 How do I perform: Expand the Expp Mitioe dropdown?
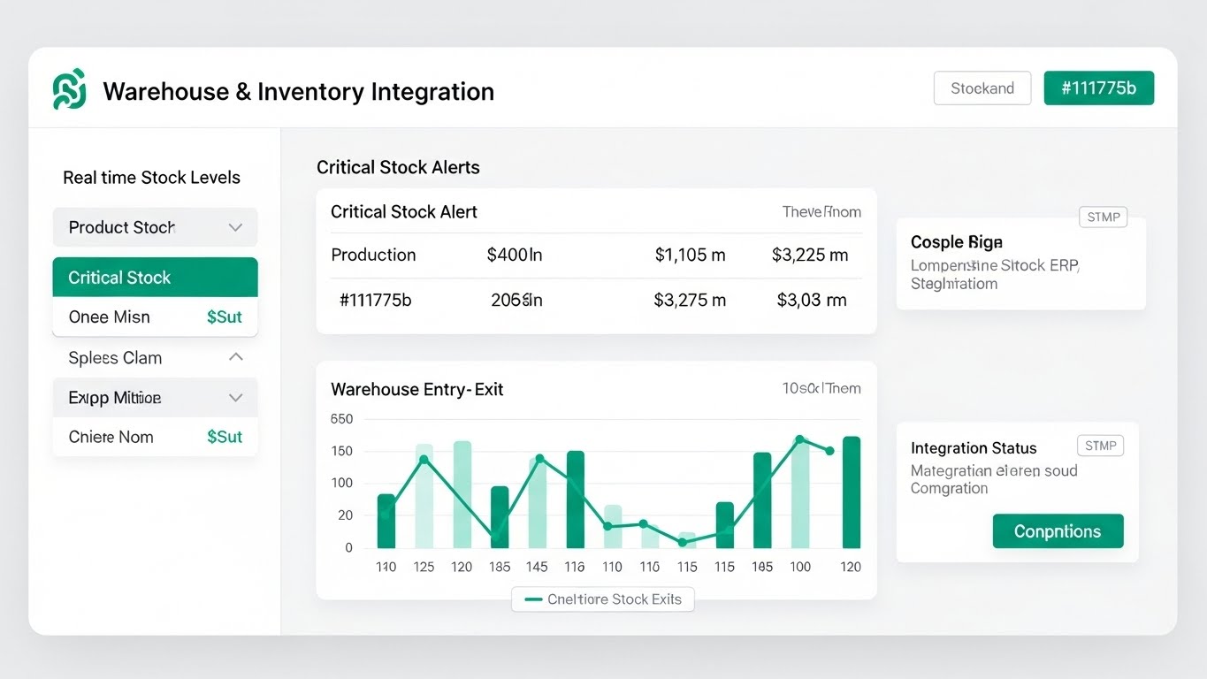[155, 397]
